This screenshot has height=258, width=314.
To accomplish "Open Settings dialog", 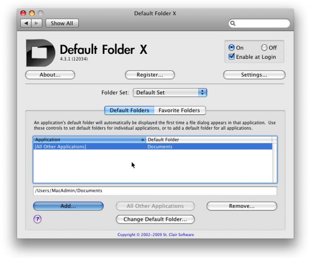I will pyautogui.click(x=254, y=75).
